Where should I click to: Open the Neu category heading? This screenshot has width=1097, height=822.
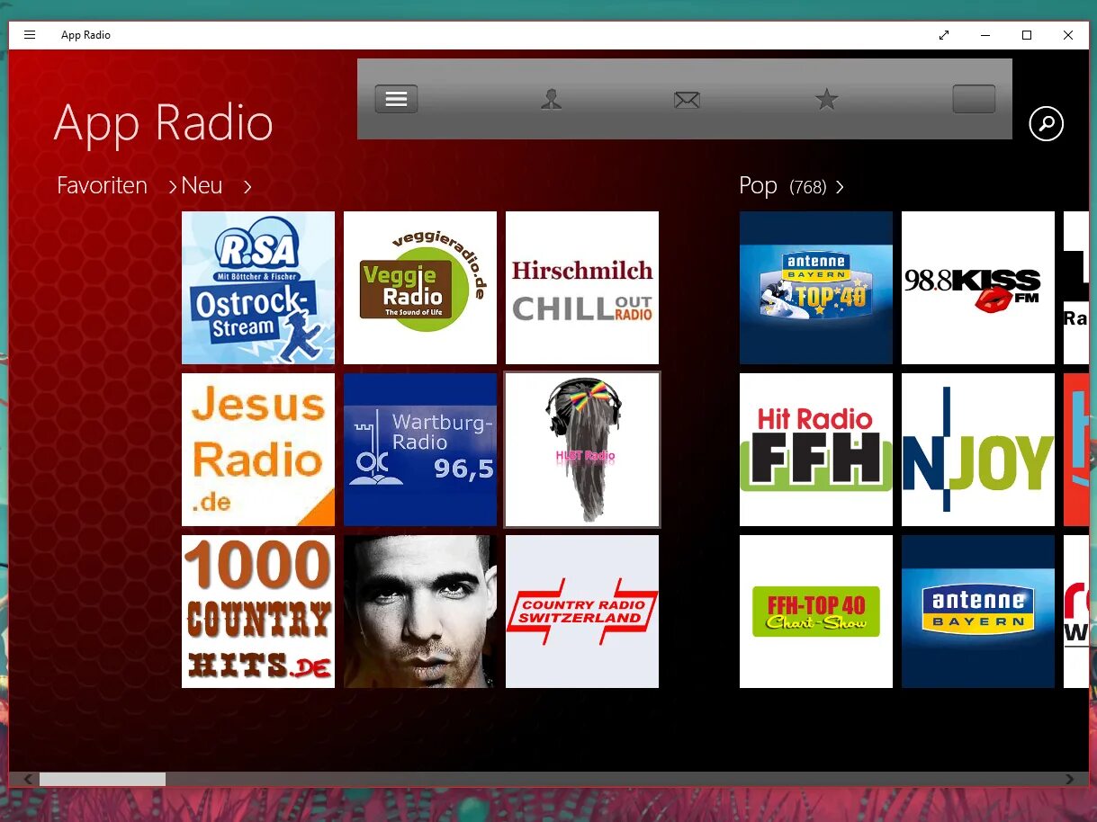click(202, 185)
